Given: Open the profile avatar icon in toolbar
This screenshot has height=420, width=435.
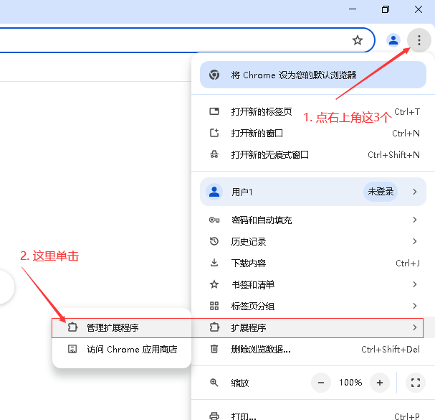Looking at the screenshot, I should 393,40.
